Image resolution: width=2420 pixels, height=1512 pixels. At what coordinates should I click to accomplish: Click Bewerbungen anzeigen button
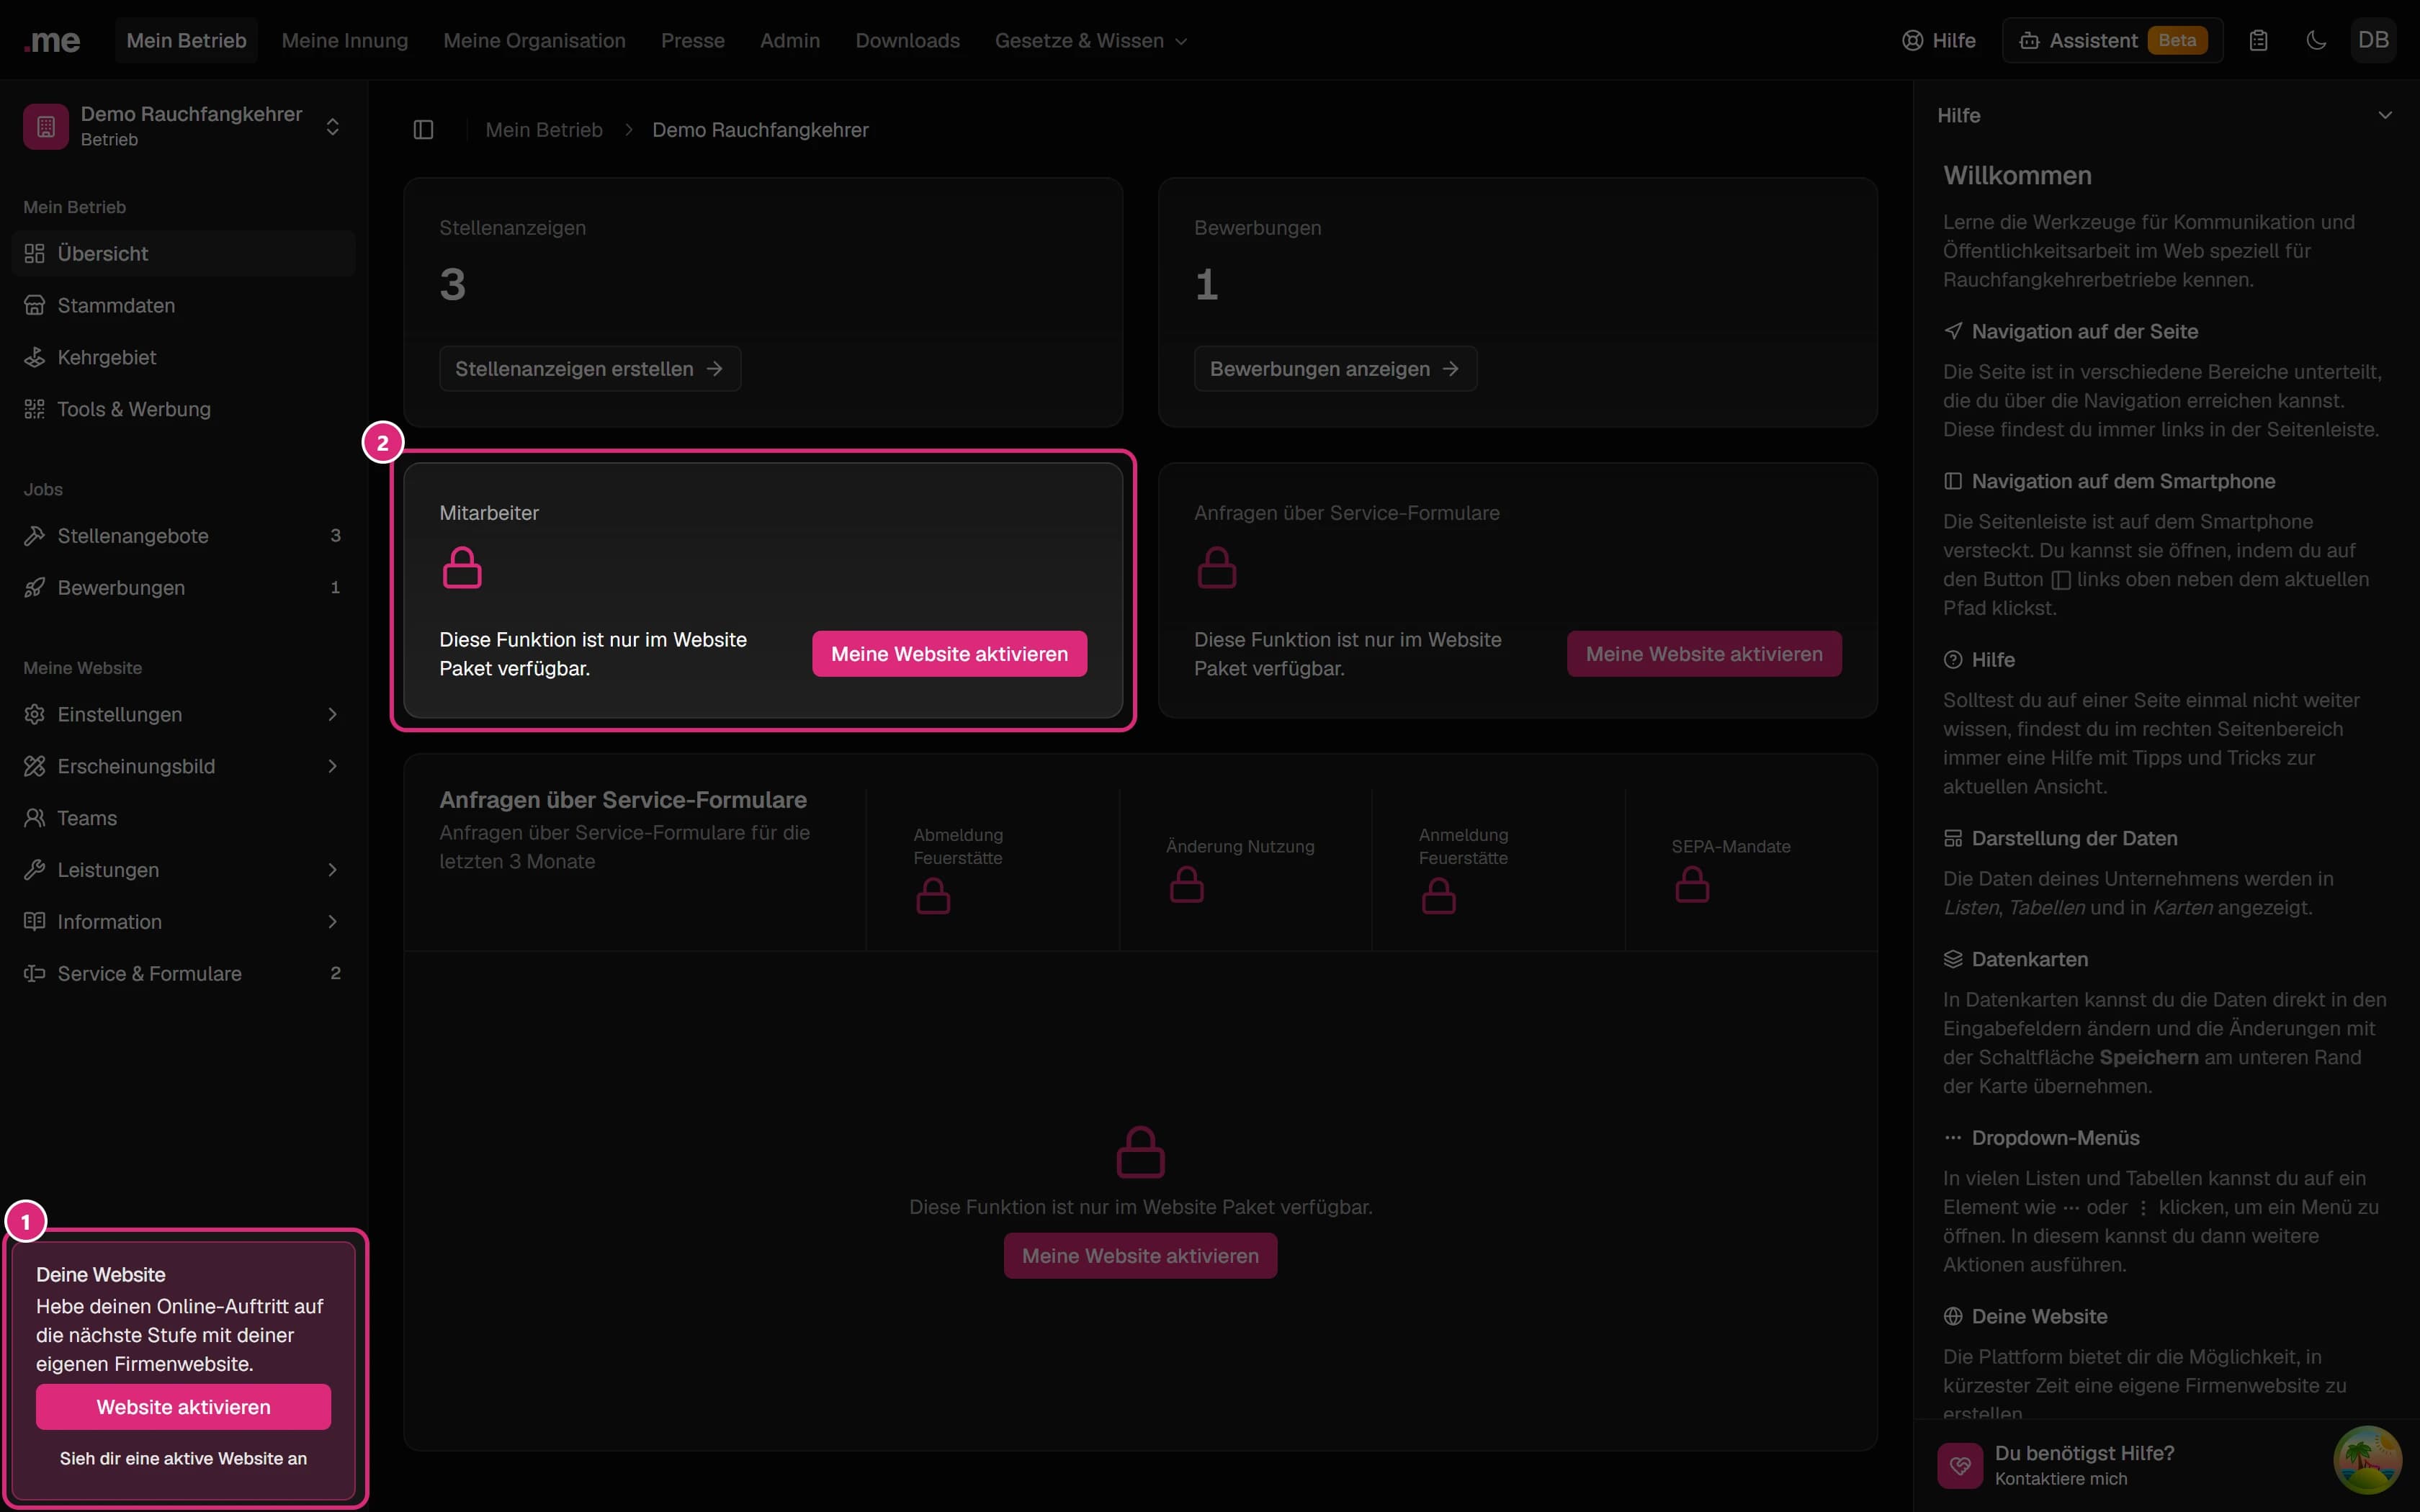click(1335, 369)
